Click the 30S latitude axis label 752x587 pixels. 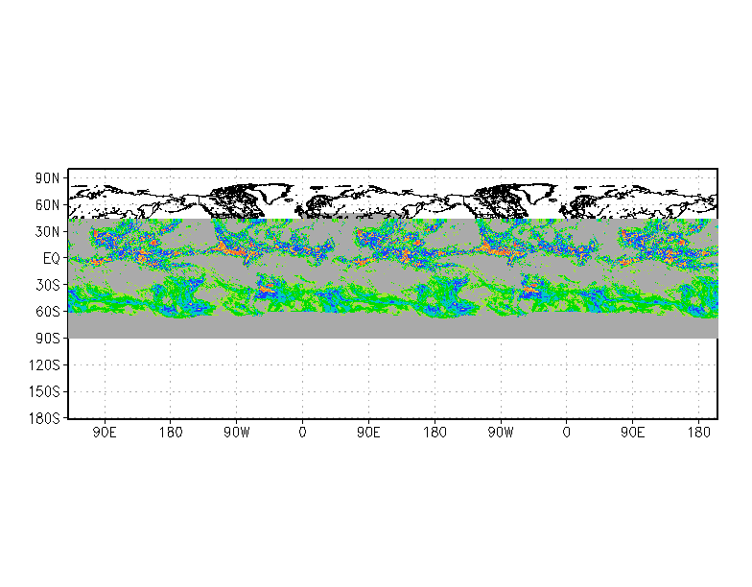pos(48,285)
